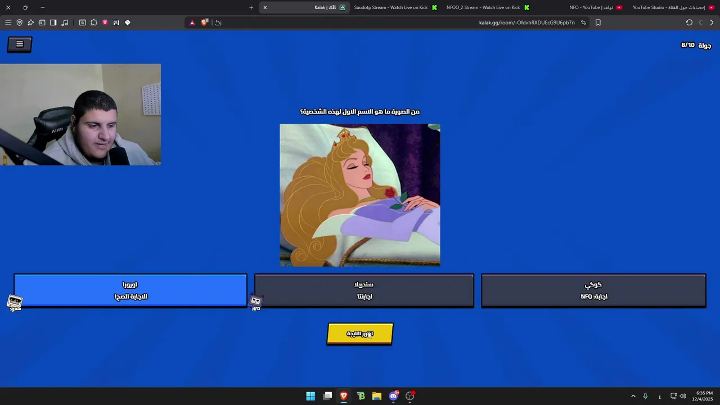Switch to the Kalak tab
The height and width of the screenshot is (405, 720).
point(304,7)
